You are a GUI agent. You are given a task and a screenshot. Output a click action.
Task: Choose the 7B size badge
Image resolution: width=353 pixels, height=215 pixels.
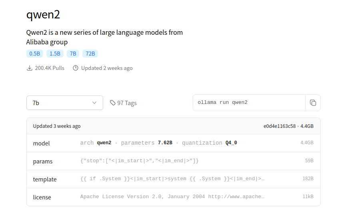click(x=73, y=54)
